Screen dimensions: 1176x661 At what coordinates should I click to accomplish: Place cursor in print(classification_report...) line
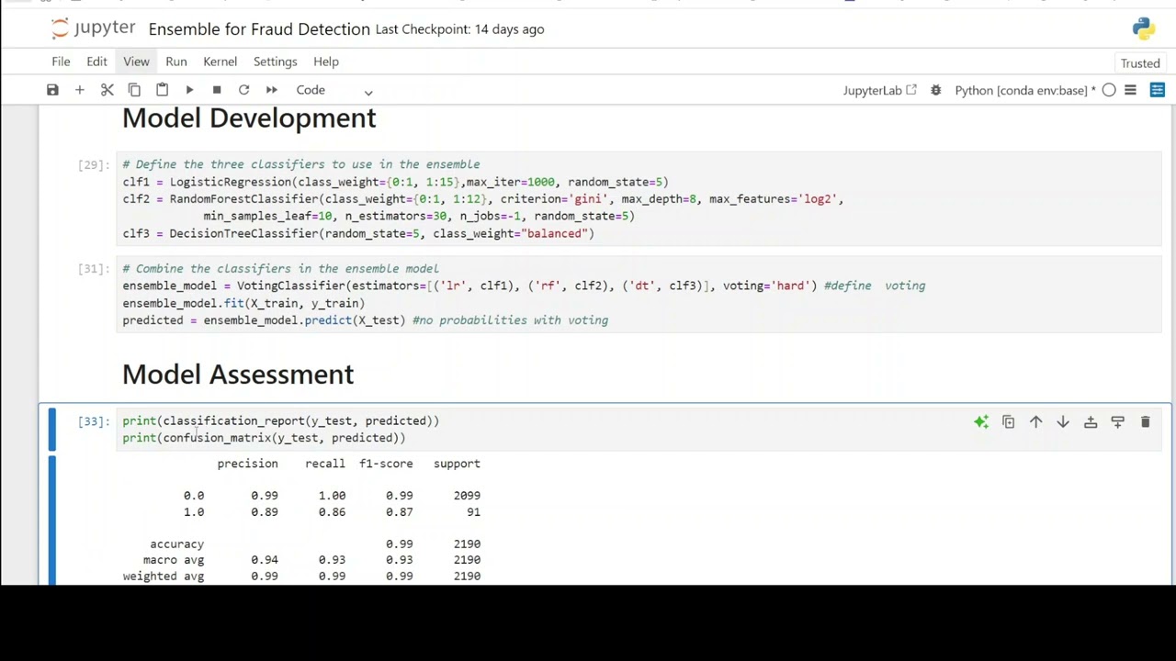tap(281, 421)
